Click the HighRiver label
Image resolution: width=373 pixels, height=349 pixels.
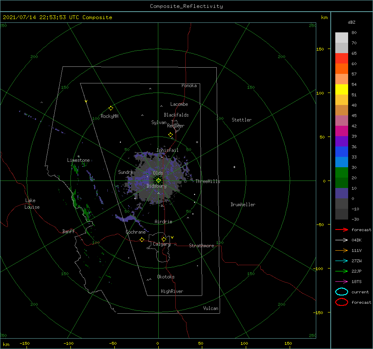(x=172, y=291)
